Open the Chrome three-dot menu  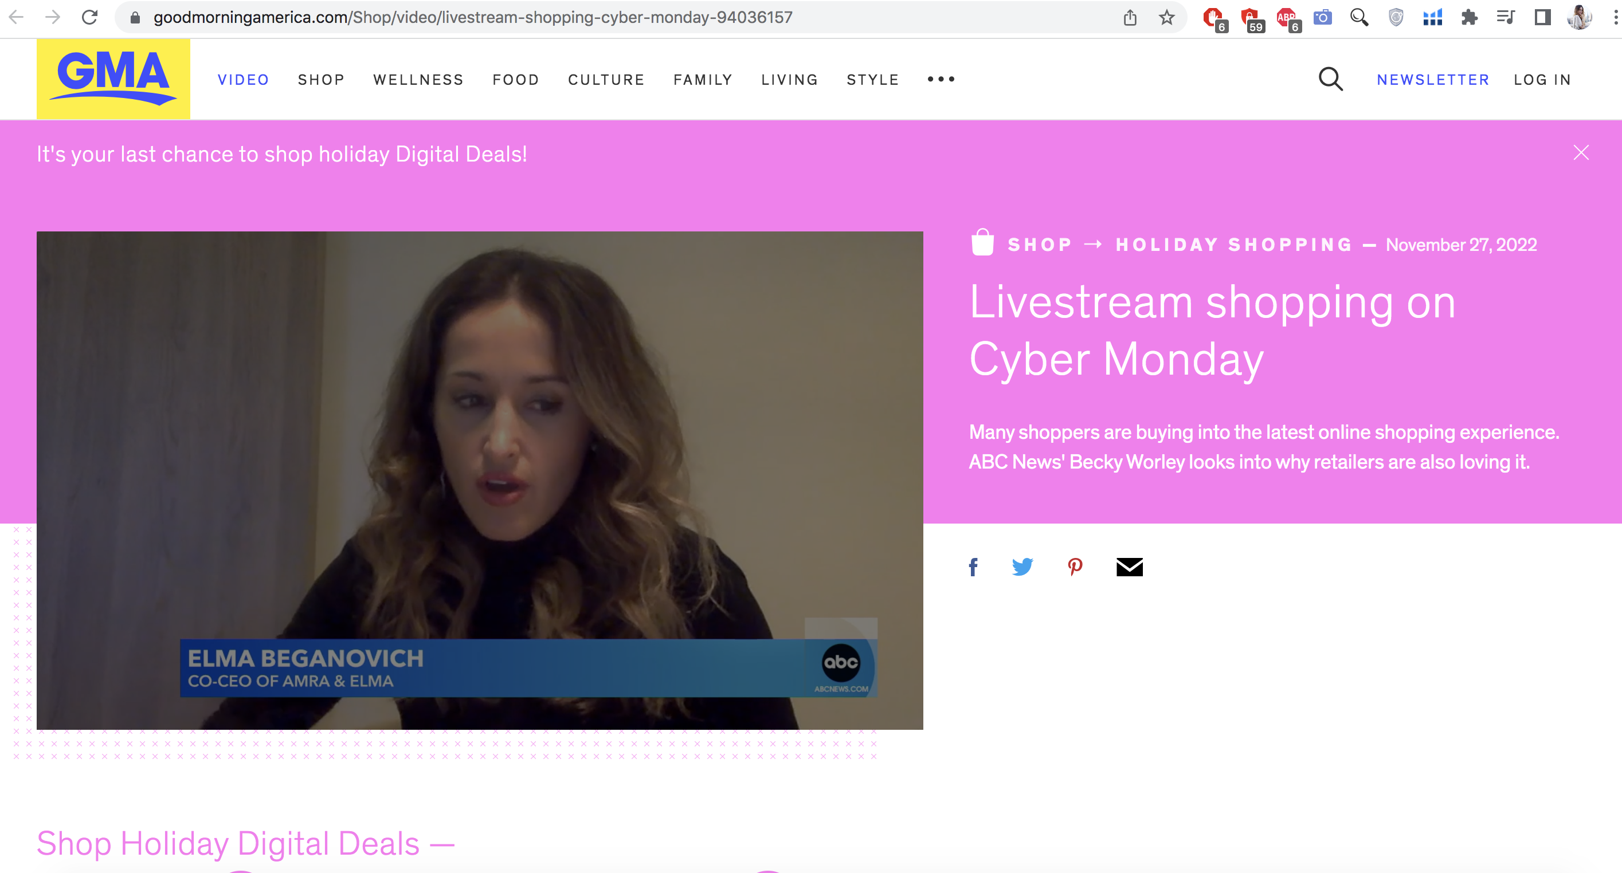1615,17
